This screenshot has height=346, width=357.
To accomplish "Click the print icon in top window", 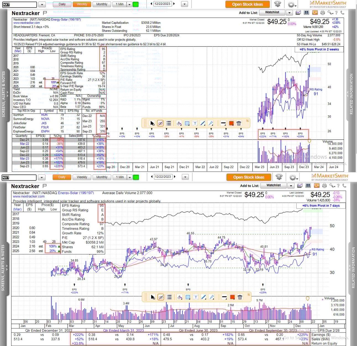I will click(x=322, y=12).
